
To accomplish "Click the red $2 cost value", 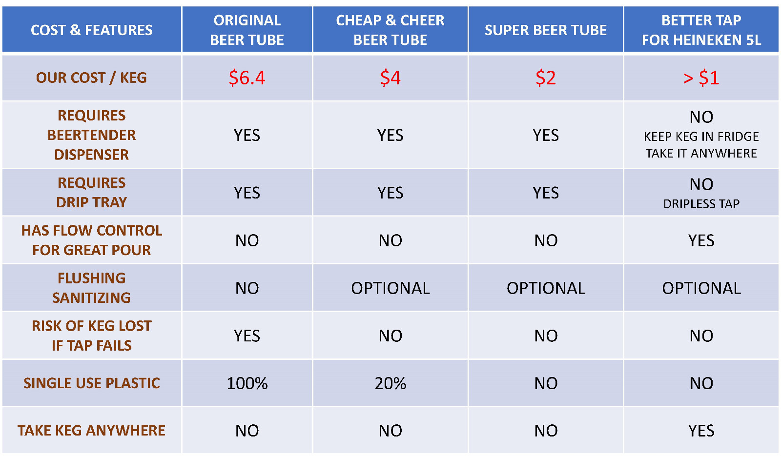I will click(x=545, y=78).
